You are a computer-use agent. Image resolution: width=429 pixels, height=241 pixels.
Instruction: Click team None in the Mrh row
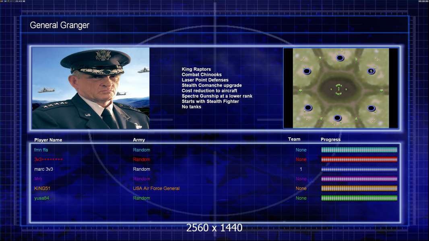click(301, 179)
